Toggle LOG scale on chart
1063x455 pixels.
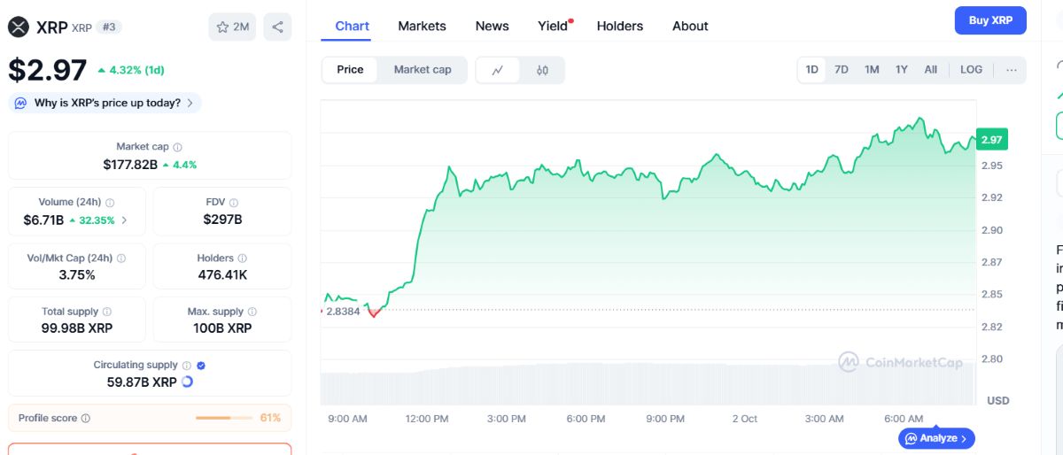tap(971, 70)
